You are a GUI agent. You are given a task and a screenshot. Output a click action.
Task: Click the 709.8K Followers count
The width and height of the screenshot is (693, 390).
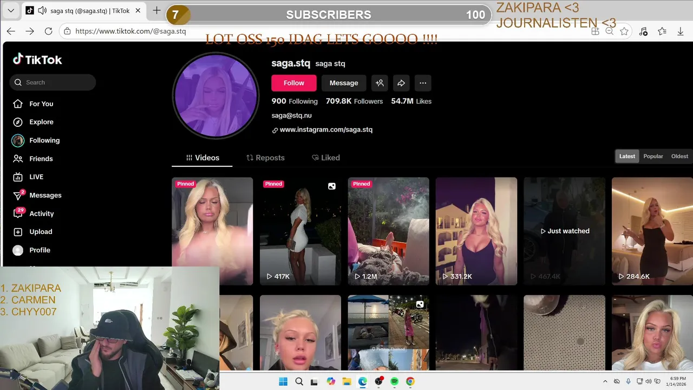(x=354, y=101)
